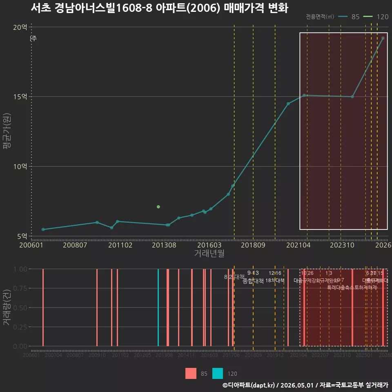This screenshot has width=392, height=392.
Task: Click the '10·26' policy annotation
Action: tap(307, 273)
